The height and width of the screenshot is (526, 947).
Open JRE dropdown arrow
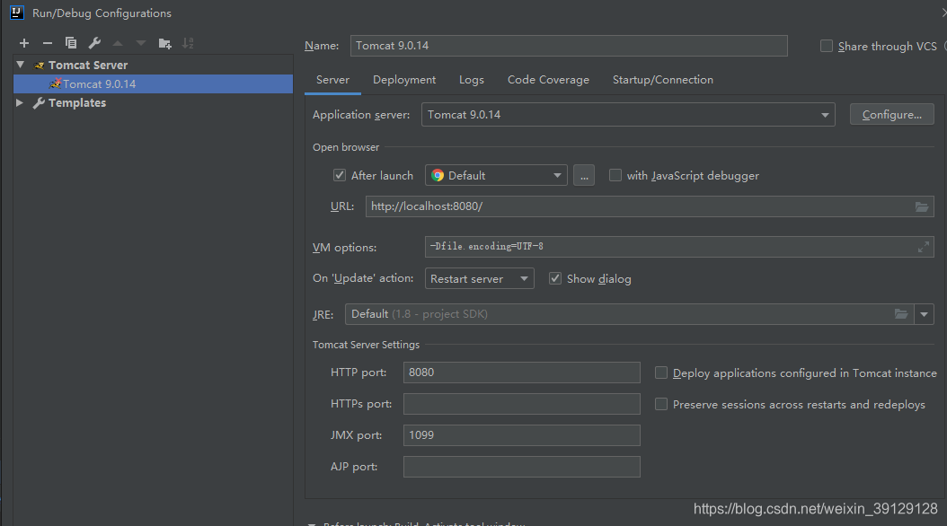pos(924,314)
